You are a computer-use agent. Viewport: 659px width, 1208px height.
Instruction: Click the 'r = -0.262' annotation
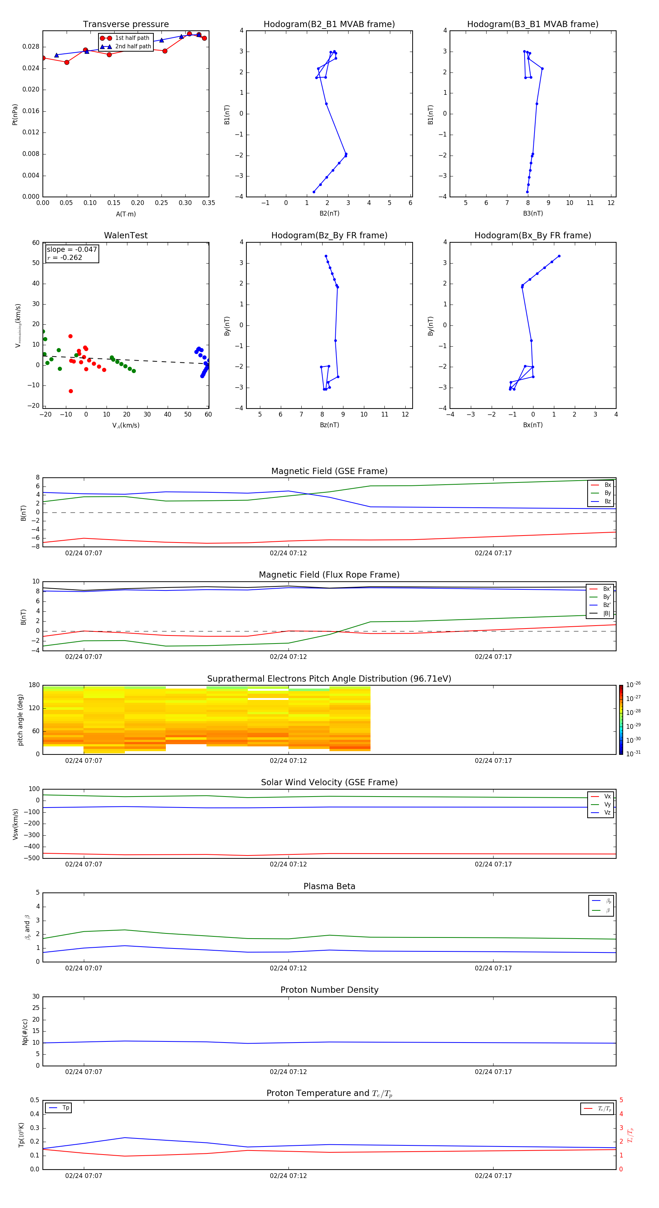tap(65, 257)
